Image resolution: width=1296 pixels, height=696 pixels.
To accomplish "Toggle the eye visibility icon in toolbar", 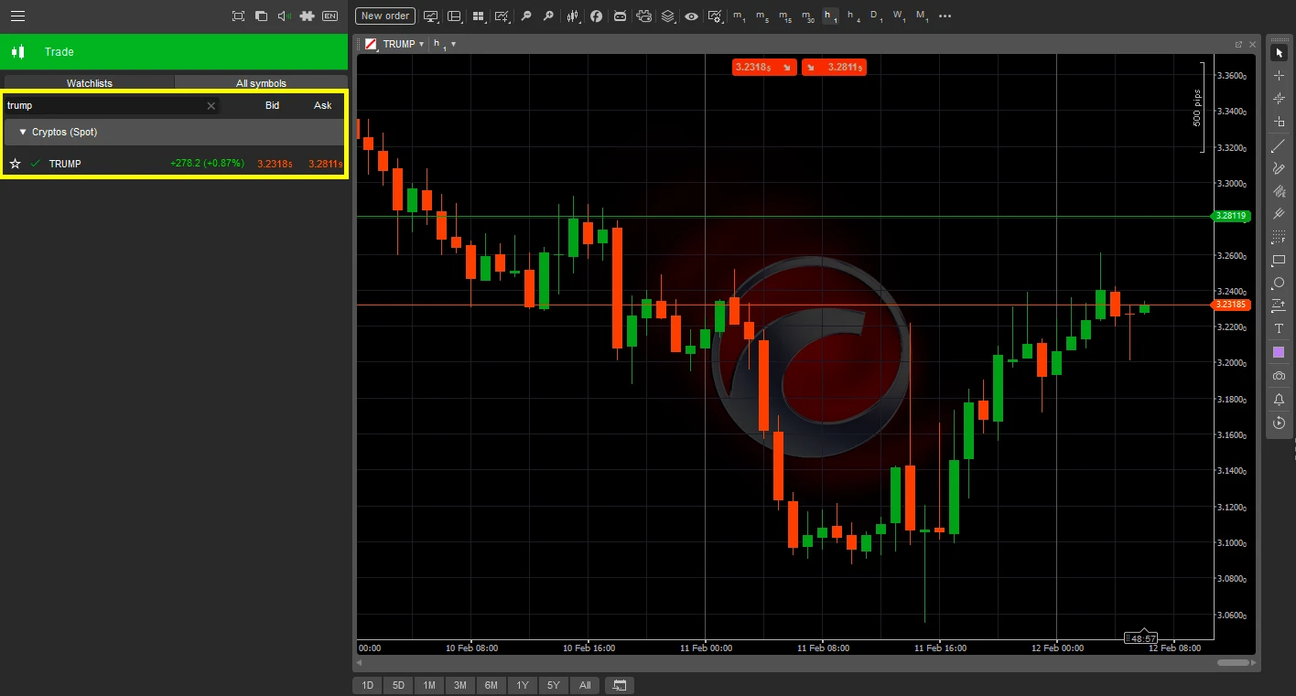I will coord(691,16).
